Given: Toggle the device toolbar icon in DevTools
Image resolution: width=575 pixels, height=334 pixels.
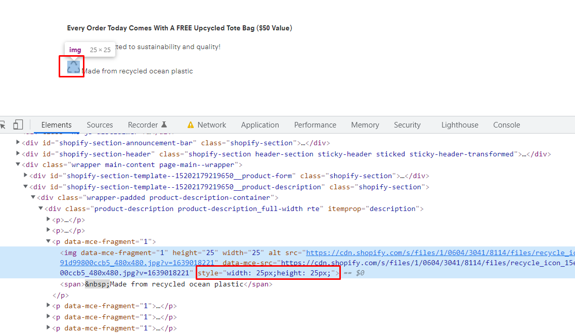Looking at the screenshot, I should tap(18, 125).
